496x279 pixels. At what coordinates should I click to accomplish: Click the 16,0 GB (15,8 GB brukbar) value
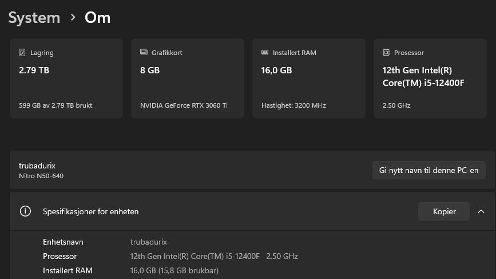click(x=174, y=270)
